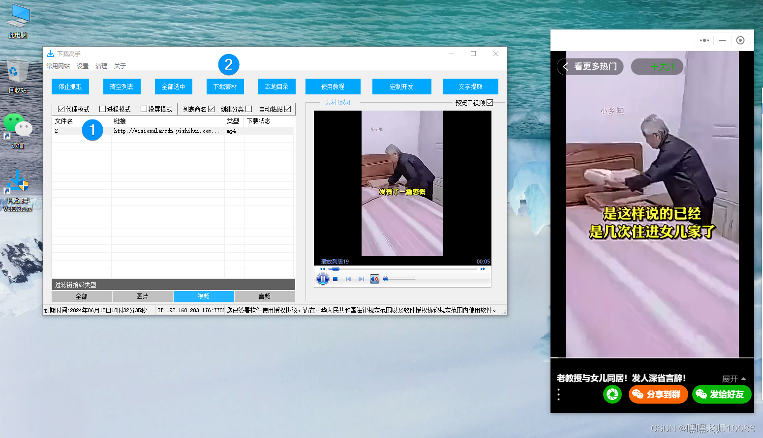This screenshot has height=438, width=763.
Task: Click the fast-forward arrows on the seek bar
Action: (x=483, y=269)
